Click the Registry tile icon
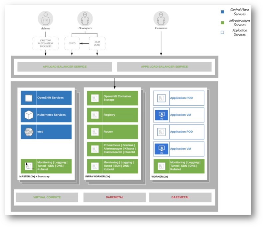Viewport: 263px width, 227px height. [95, 115]
